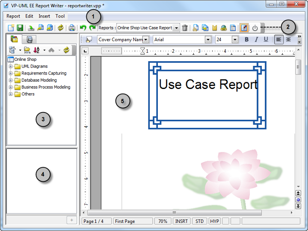308x231 pixels.
Task: Print the report using the printer icon
Action: (x=72, y=28)
